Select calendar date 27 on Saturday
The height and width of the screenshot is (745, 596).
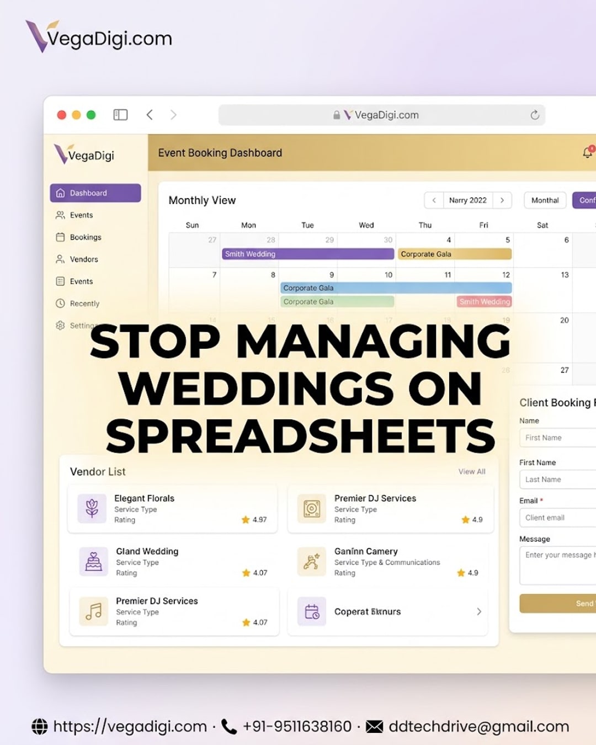point(565,370)
